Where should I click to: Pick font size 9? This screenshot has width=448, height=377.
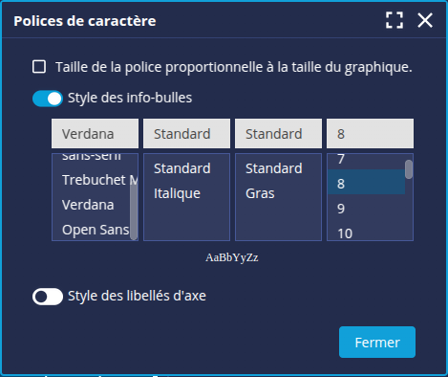366,209
